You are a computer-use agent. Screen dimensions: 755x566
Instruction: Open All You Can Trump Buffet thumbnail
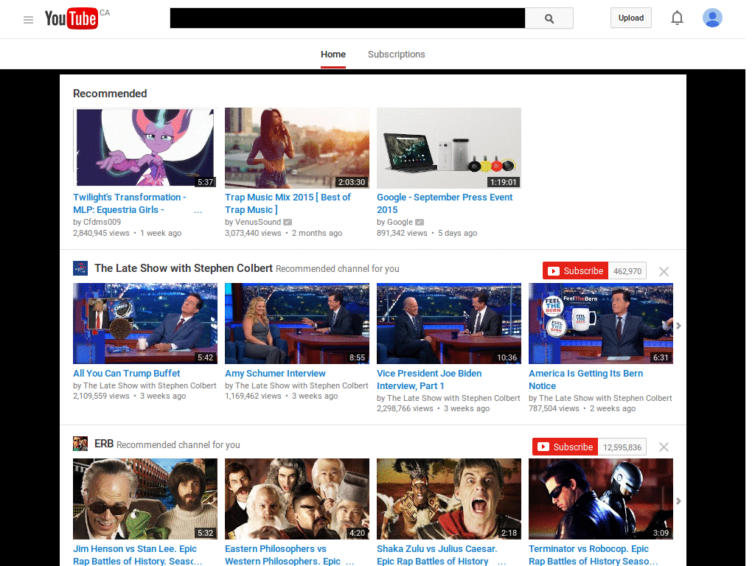click(145, 324)
